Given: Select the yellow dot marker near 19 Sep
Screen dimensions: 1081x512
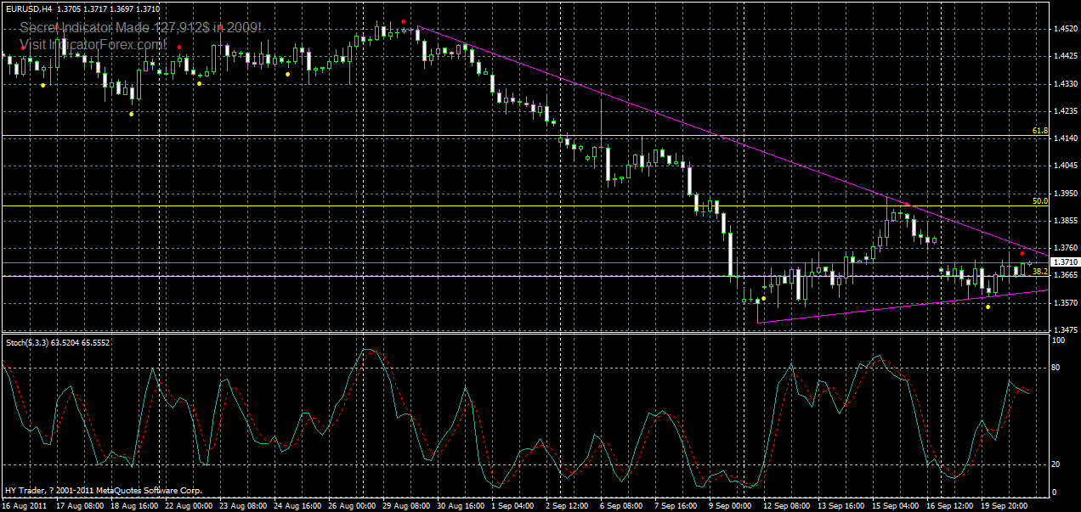Looking at the screenshot, I should (988, 307).
